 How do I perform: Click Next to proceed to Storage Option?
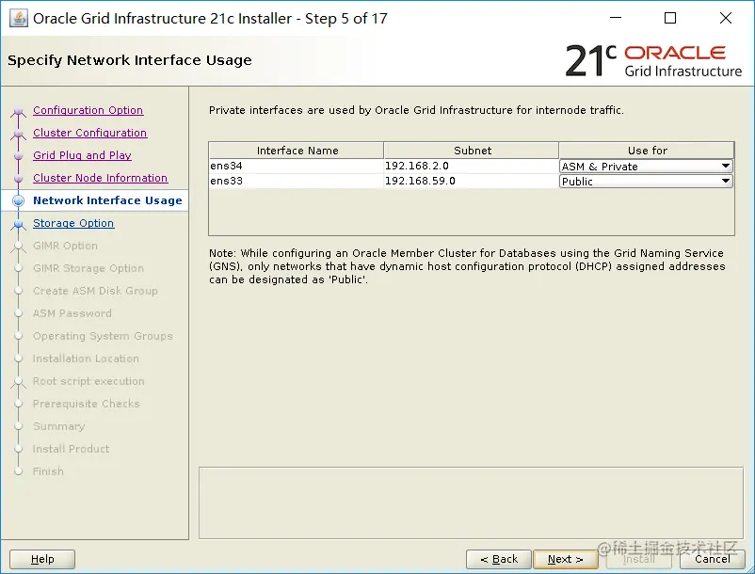click(x=565, y=559)
